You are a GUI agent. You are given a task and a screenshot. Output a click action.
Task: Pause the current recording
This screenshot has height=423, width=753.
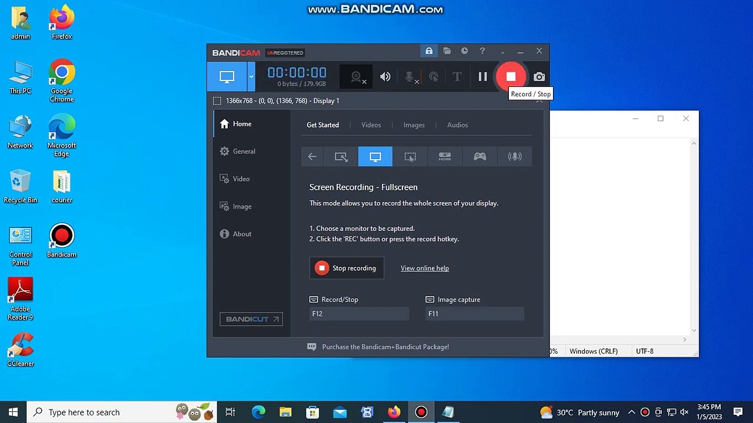tap(482, 77)
